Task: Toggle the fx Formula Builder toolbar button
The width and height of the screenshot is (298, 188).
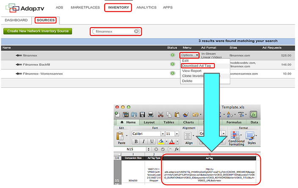Action: click(x=253, y=114)
